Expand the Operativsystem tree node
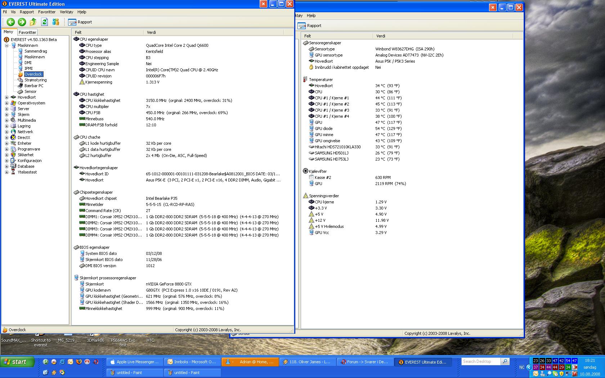This screenshot has width=605, height=378. pyautogui.click(x=6, y=103)
